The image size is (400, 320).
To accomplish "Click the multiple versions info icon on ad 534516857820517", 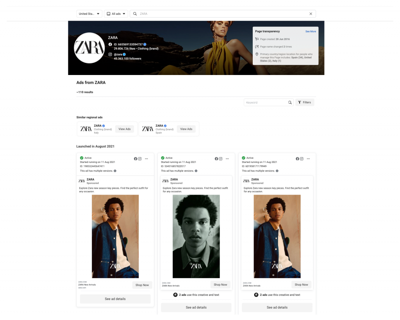I will coord(196,171).
